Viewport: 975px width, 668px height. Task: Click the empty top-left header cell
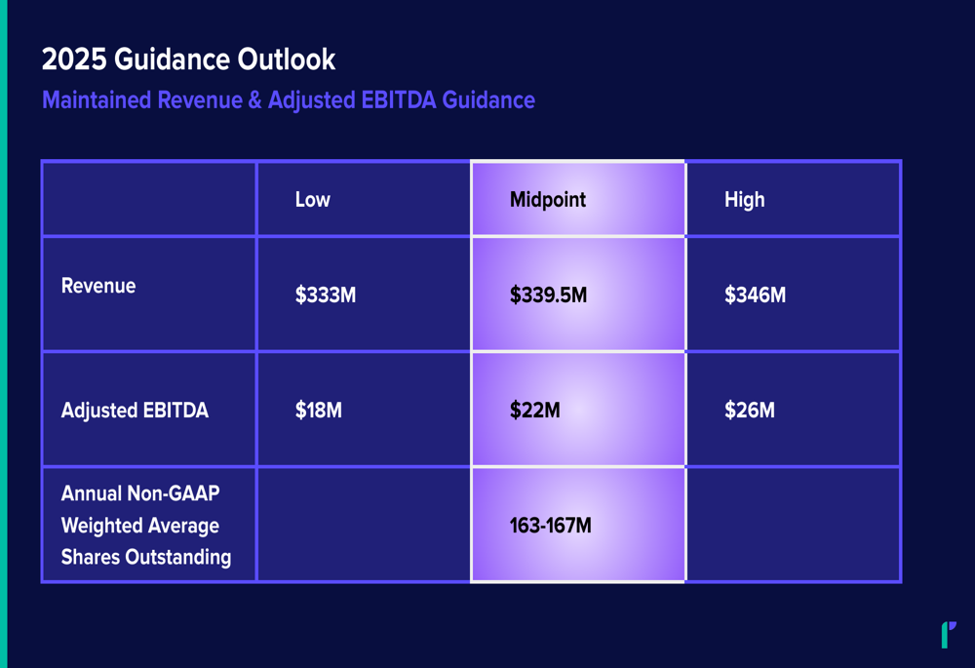[149, 199]
